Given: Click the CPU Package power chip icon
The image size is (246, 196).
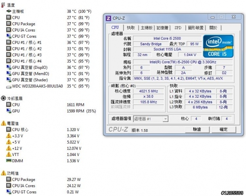Looking at the screenshot, I should (x=8, y=179).
